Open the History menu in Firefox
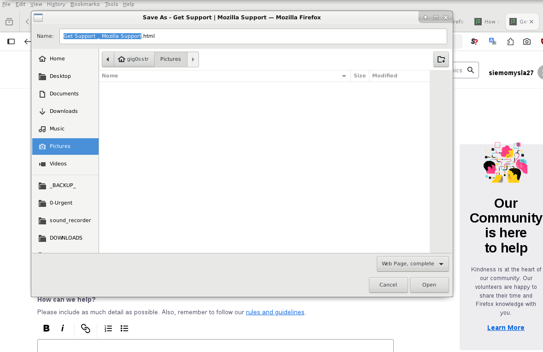The width and height of the screenshot is (543, 352). (x=56, y=4)
